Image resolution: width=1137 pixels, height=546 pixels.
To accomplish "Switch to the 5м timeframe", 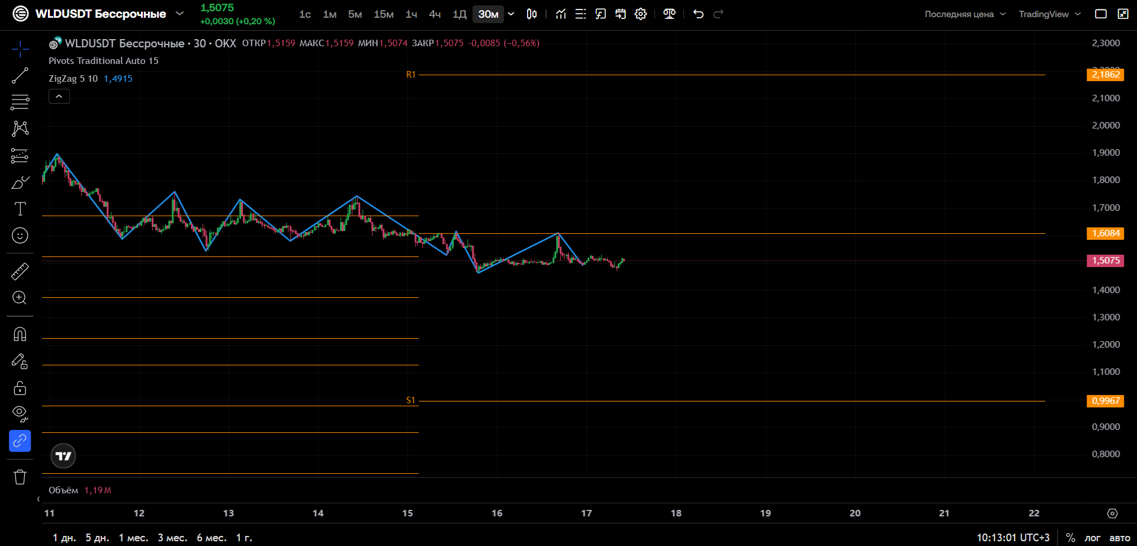I will click(x=355, y=14).
